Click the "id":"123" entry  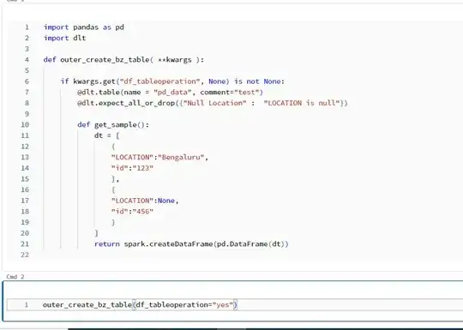pos(132,168)
